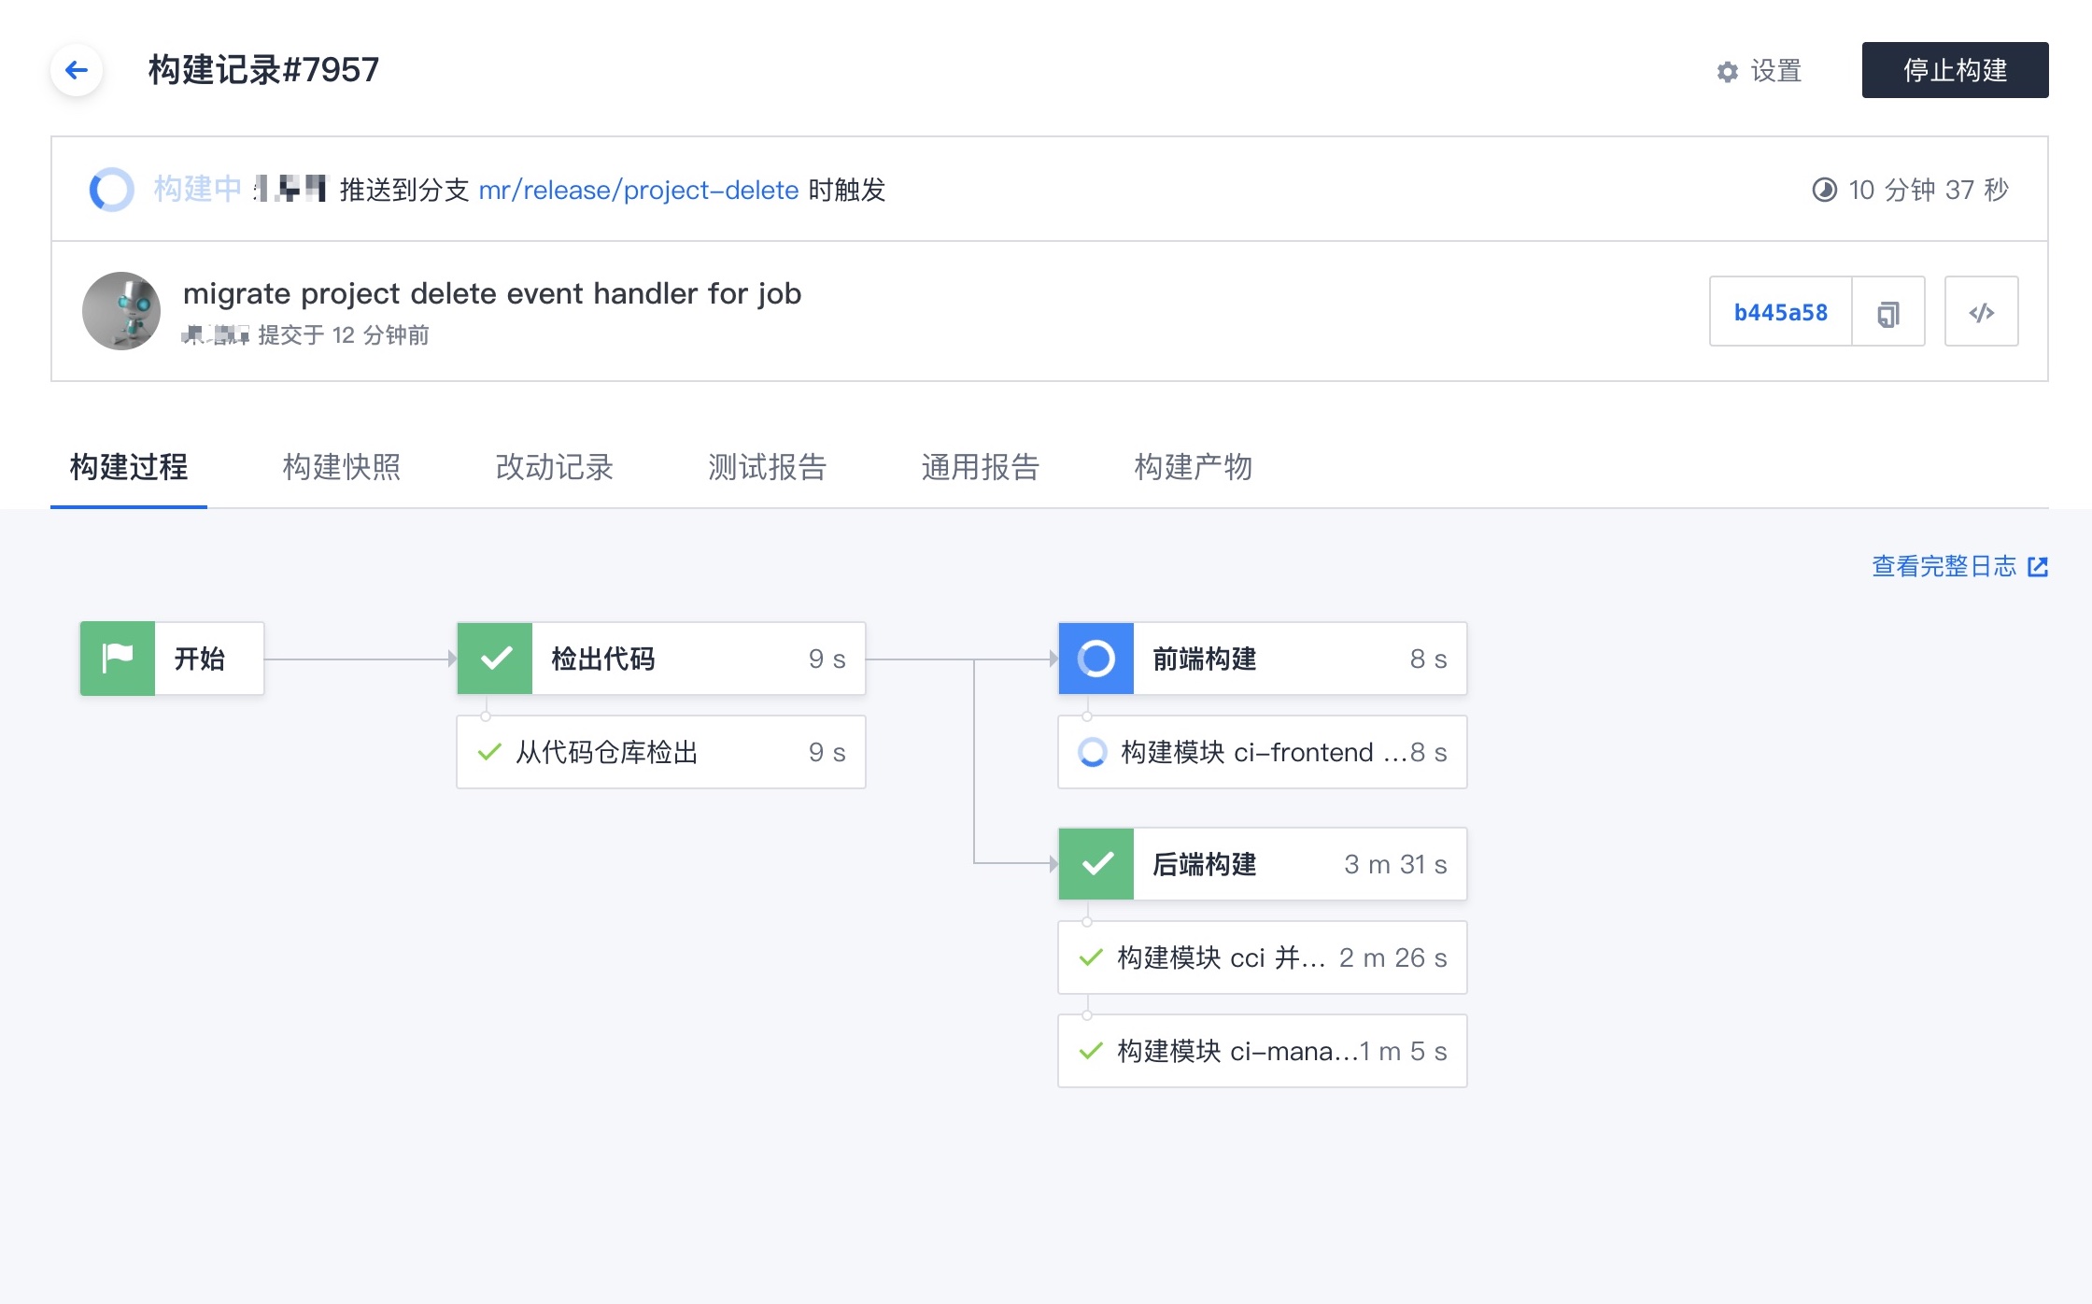Expand the 构建模块 ci-mana step
The image size is (2092, 1304).
tap(1262, 1051)
